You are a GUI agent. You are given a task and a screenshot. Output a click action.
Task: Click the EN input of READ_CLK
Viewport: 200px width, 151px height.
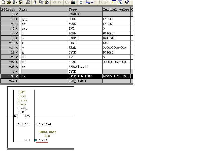(x=16, y=116)
